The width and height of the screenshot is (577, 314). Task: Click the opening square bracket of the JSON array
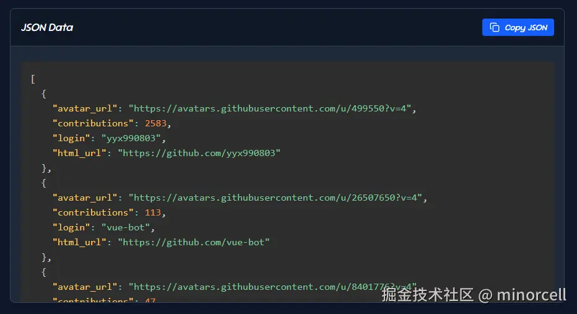pyautogui.click(x=33, y=79)
